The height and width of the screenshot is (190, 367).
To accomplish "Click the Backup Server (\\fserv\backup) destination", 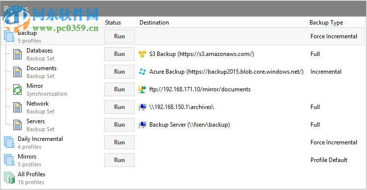I will click(190, 125).
